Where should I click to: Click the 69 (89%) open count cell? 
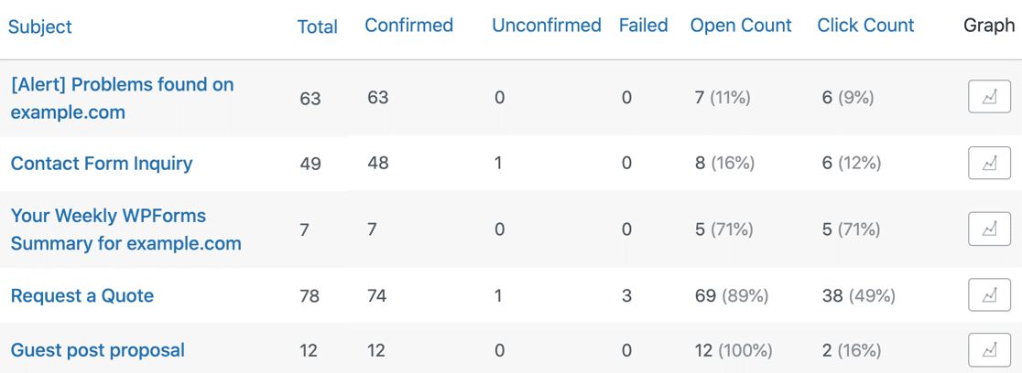tap(732, 295)
